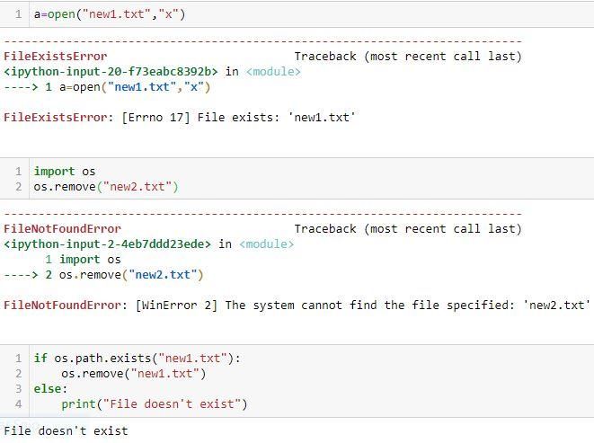Select line number 1 of first cell
Screen dimensions: 594x443
(19, 14)
